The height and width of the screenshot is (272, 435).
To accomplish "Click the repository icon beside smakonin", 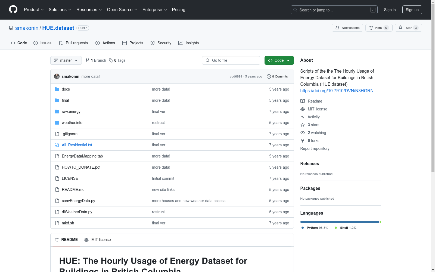I will (x=11, y=28).
